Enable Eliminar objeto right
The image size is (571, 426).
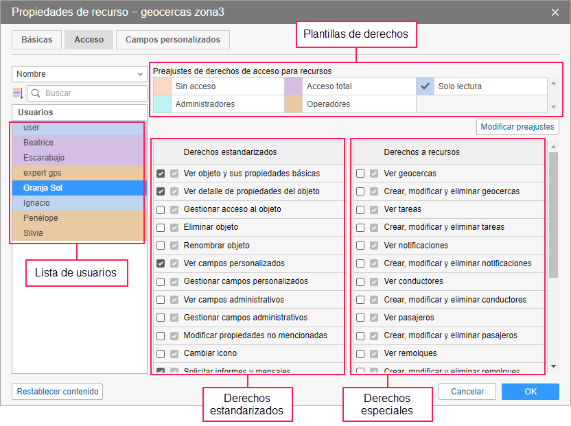point(161,228)
